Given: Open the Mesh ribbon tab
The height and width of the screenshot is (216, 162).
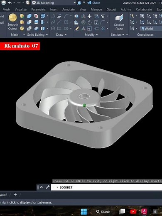Looking at the screenshot, I should coord(6,10).
